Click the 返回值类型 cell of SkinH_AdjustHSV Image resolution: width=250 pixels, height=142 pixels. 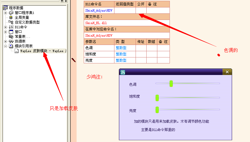[x=125, y=10]
